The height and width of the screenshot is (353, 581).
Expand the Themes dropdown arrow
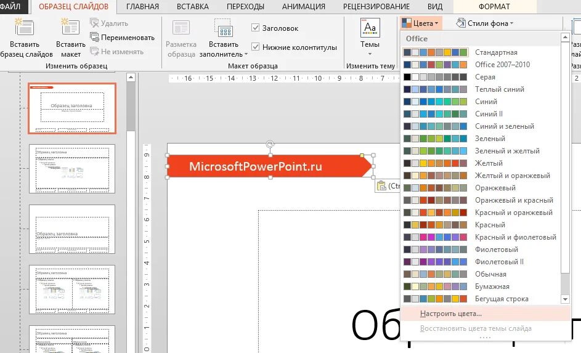click(370, 54)
